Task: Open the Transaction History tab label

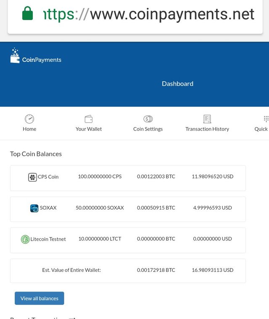Action: pos(207,129)
